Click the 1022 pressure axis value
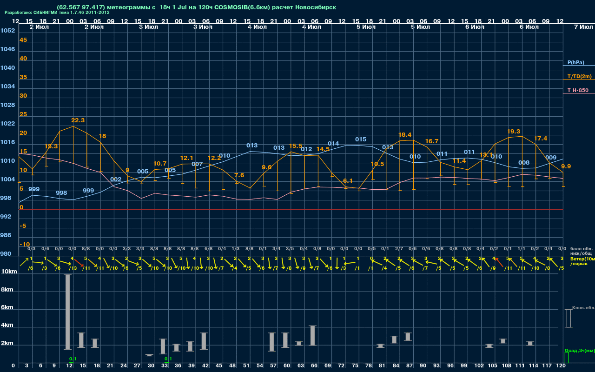The height and width of the screenshot is (372, 595). [x=7, y=123]
